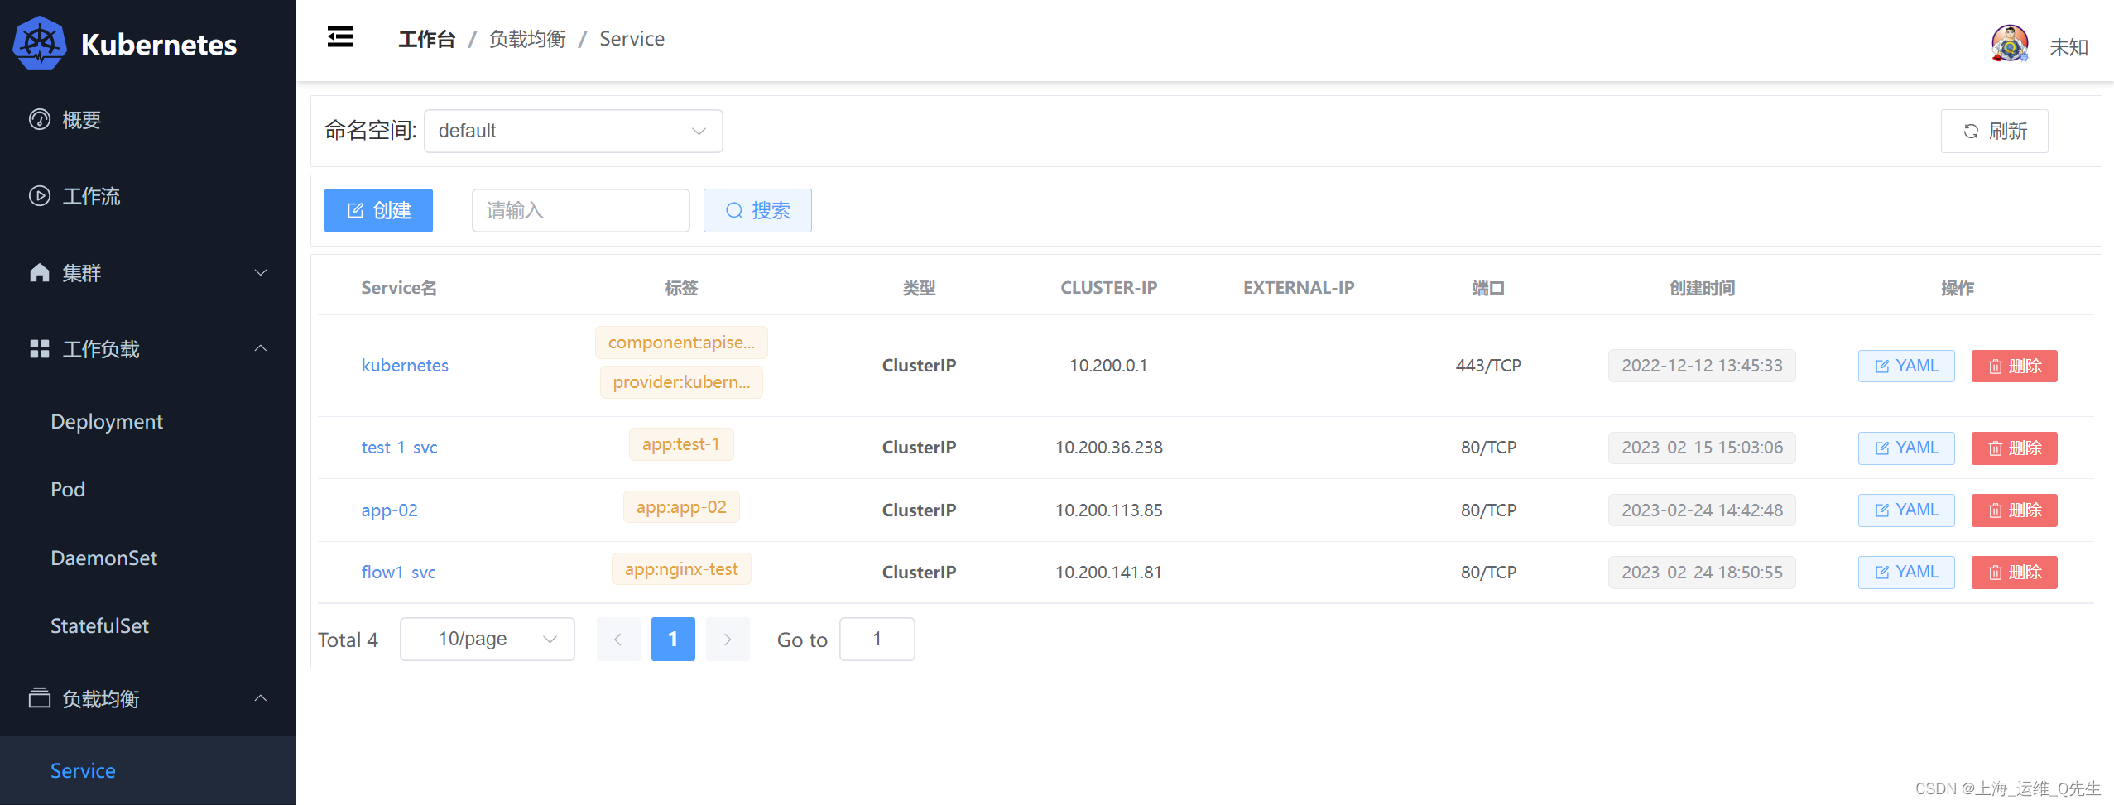Click the 负载均衡 load balancer icon
The height and width of the screenshot is (805, 2114).
(x=39, y=697)
